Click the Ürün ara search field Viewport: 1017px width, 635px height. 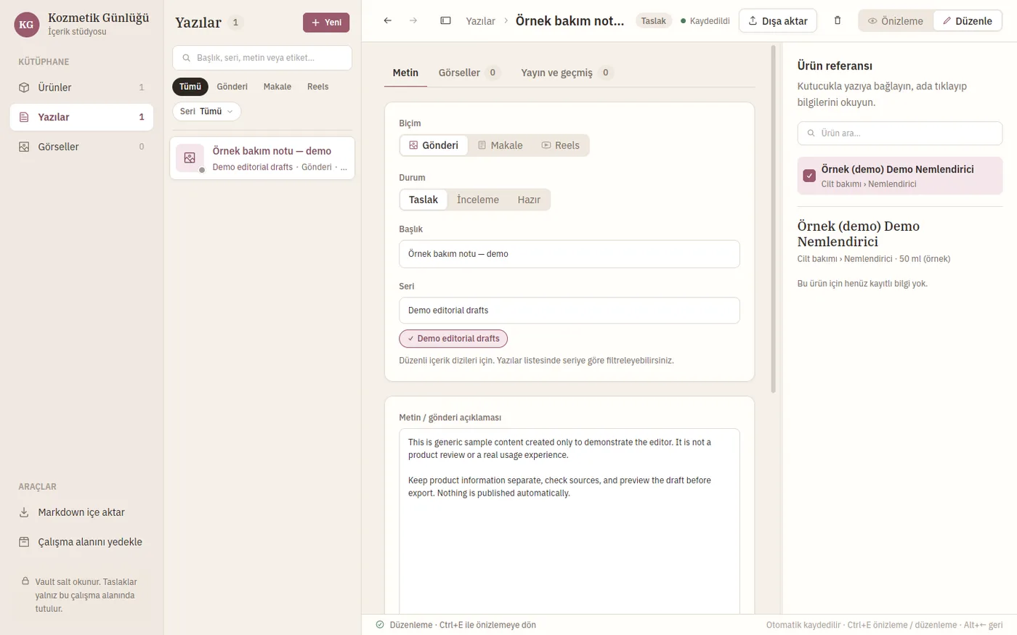click(x=900, y=134)
